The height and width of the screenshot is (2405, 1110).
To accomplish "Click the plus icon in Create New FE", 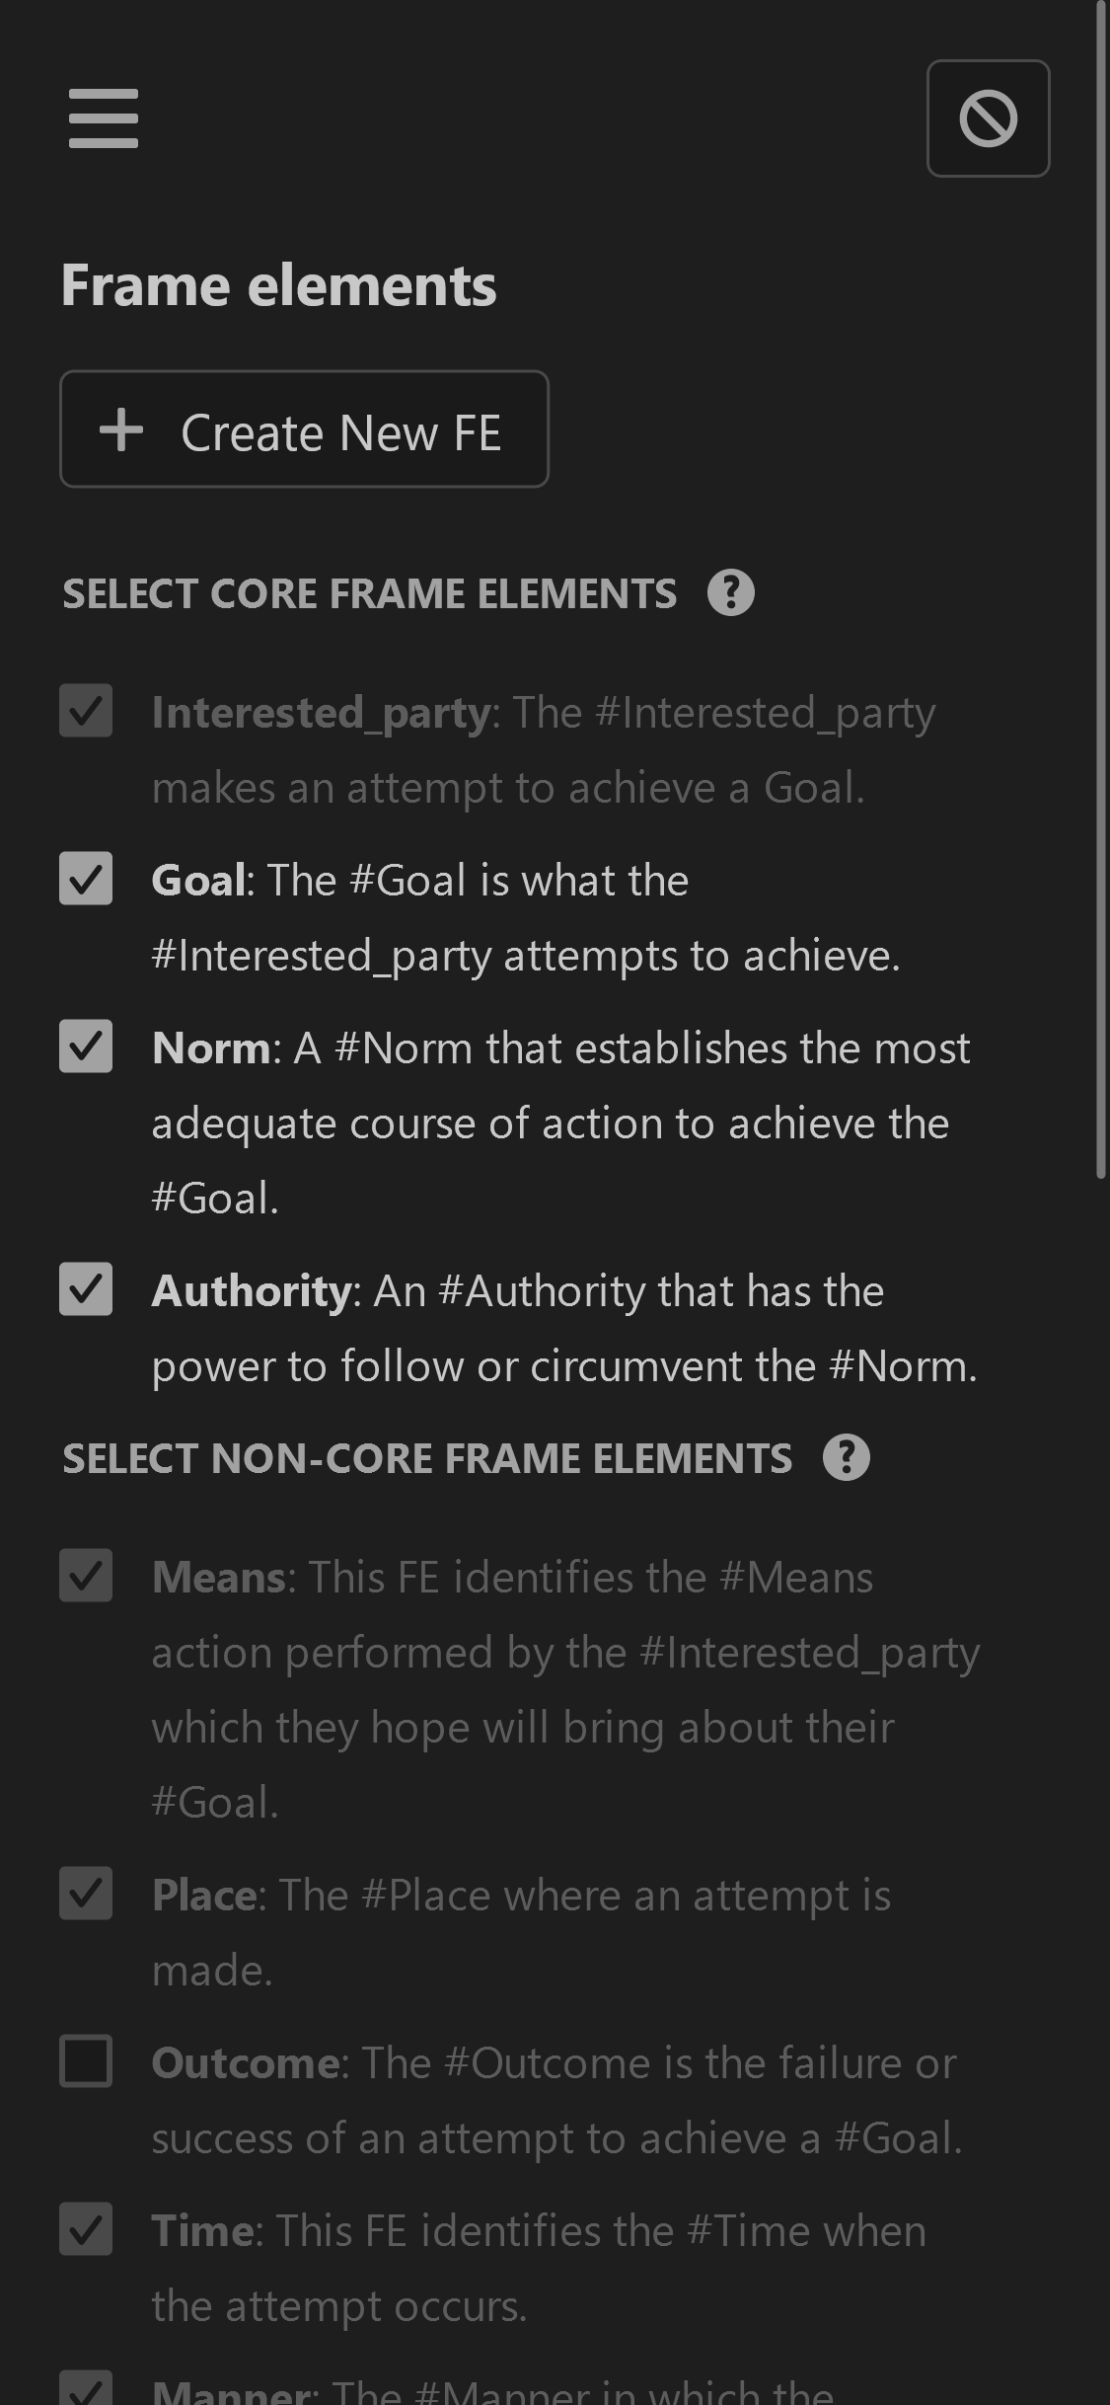I will click(x=121, y=430).
